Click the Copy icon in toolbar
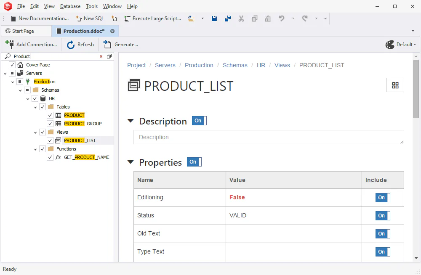 255,19
